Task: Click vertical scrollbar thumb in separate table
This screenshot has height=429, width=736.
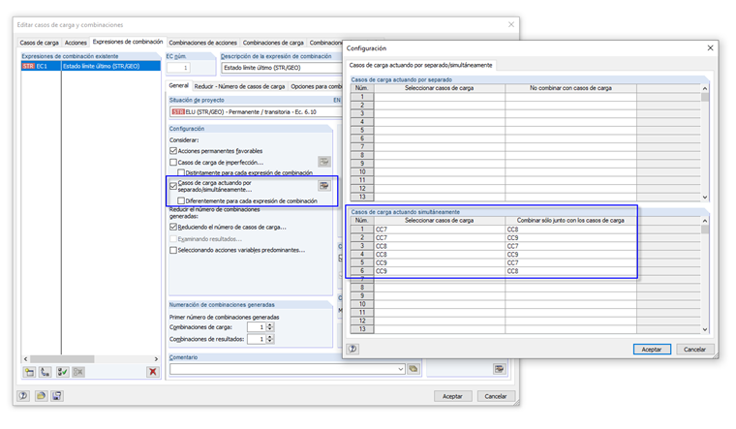Action: click(x=705, y=97)
